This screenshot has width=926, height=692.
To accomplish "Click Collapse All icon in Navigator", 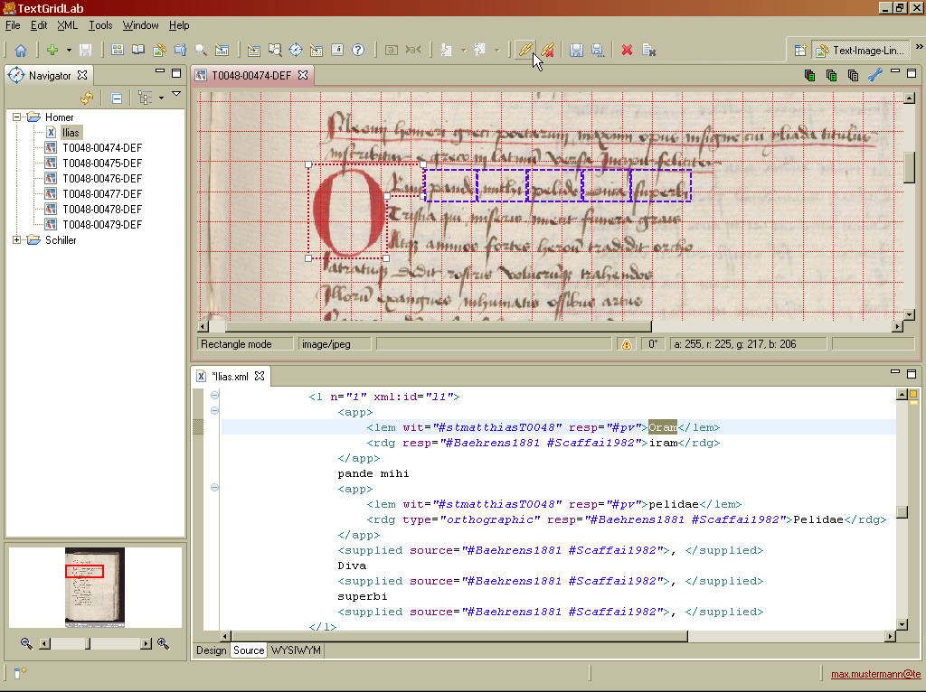I will [x=117, y=98].
